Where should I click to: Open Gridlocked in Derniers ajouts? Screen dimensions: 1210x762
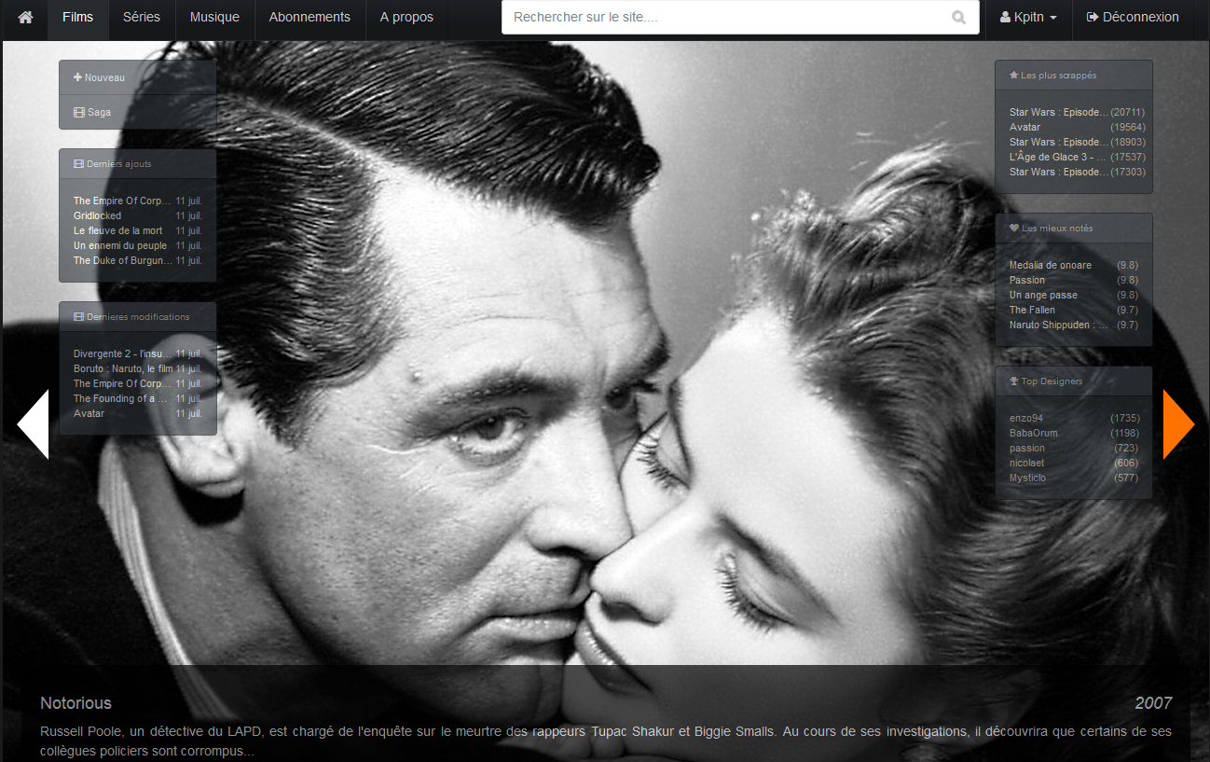click(97, 215)
